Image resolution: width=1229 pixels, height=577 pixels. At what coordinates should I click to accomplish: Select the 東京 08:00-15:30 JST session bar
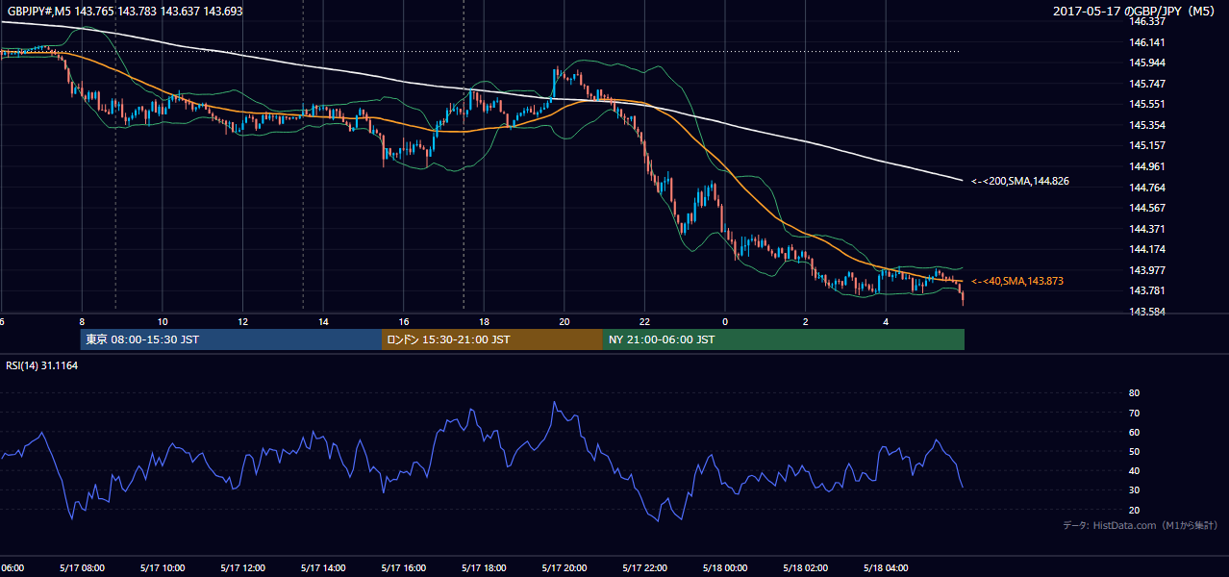click(232, 339)
